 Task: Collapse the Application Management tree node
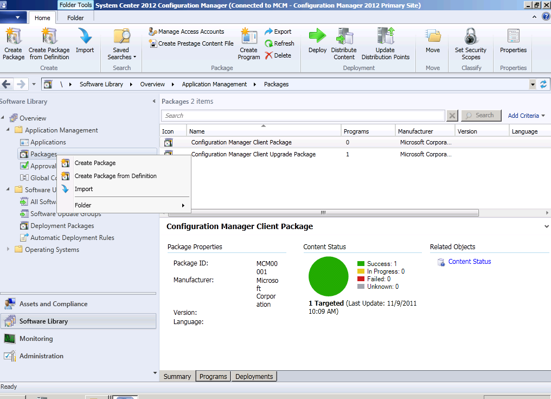(x=8, y=130)
